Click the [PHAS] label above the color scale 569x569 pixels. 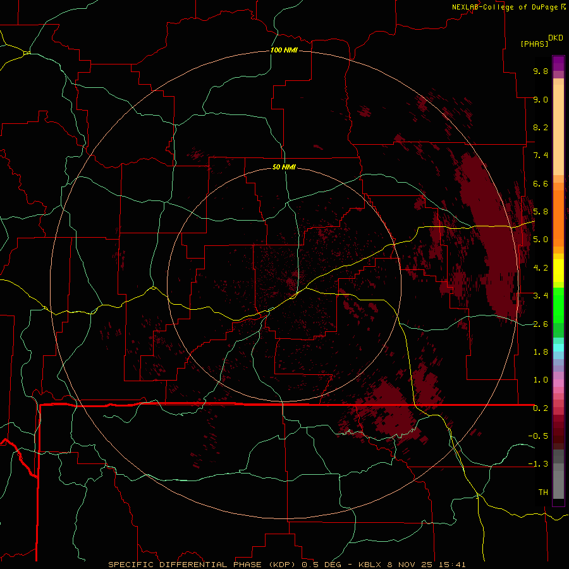pyautogui.click(x=534, y=44)
